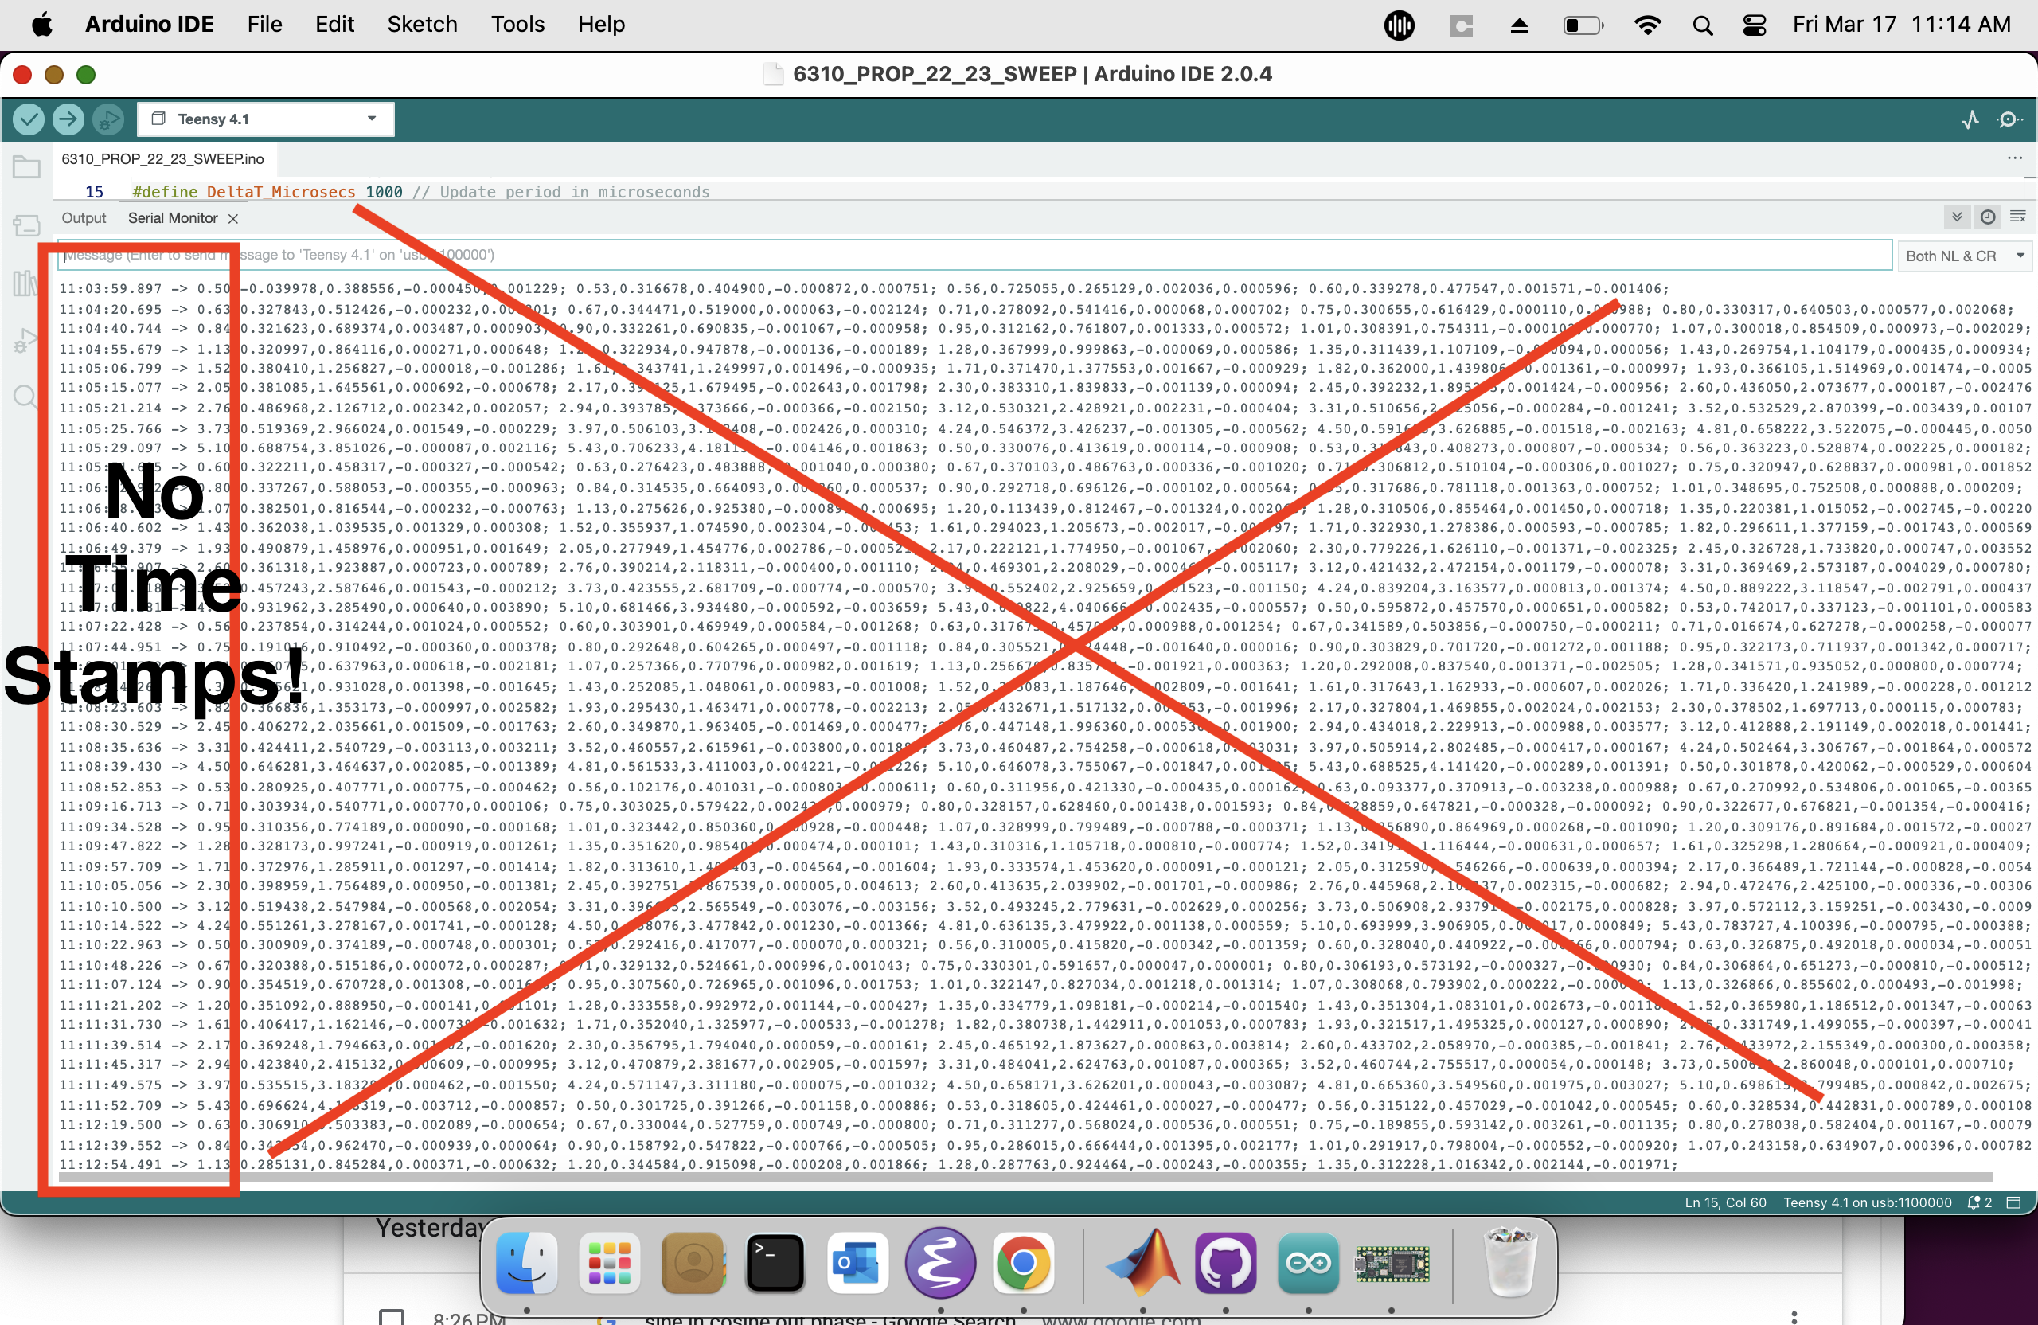Open the Sketch menu

[422, 24]
